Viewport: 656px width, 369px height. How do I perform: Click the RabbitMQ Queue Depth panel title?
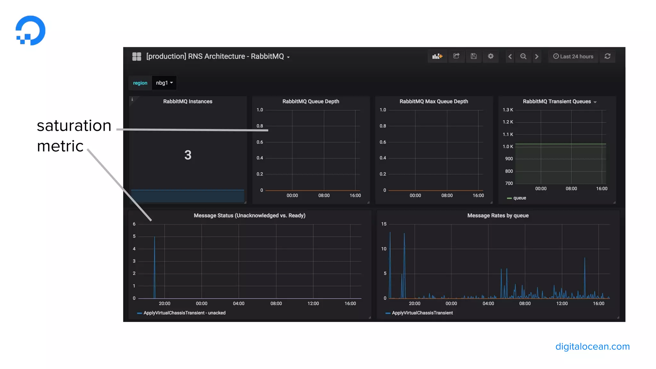point(310,102)
